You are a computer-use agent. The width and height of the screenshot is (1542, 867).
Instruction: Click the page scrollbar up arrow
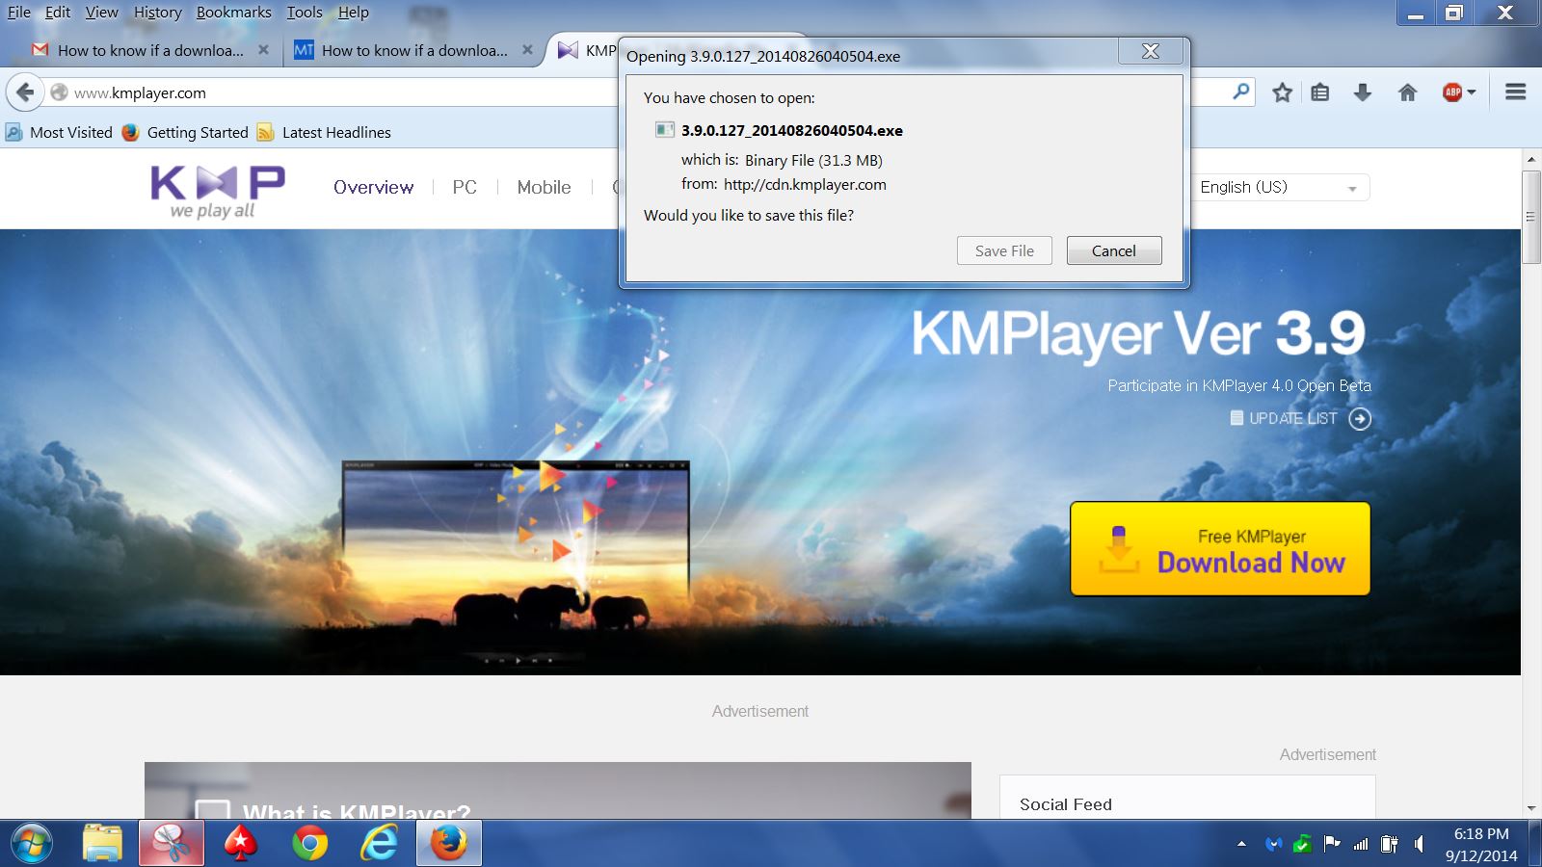coord(1530,159)
